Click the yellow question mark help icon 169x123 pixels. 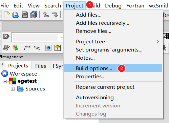point(58,48)
